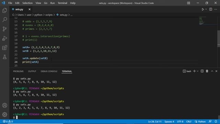
Task: Open Run and Debug view
Action: click(x=4, y=38)
